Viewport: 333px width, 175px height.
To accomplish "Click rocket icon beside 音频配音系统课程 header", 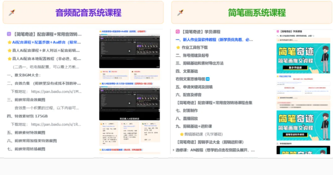I will 12,13.
